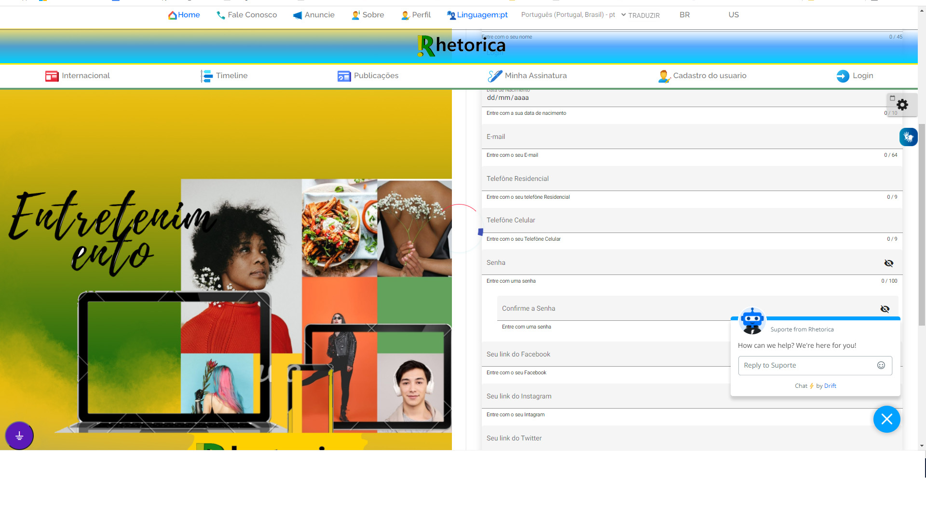Open the settings gear icon

coord(902,105)
